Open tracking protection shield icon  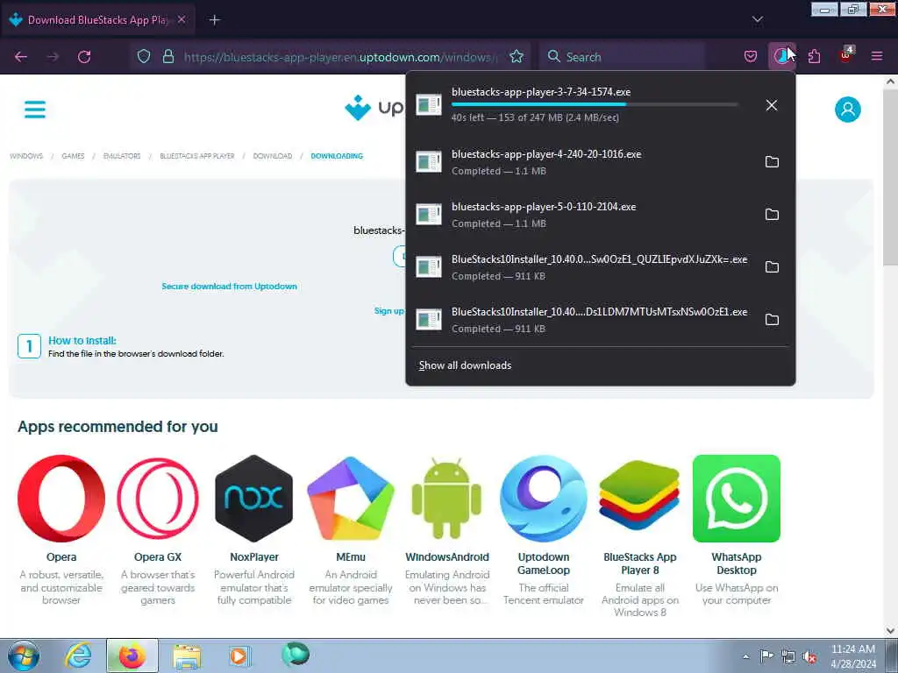(x=144, y=56)
